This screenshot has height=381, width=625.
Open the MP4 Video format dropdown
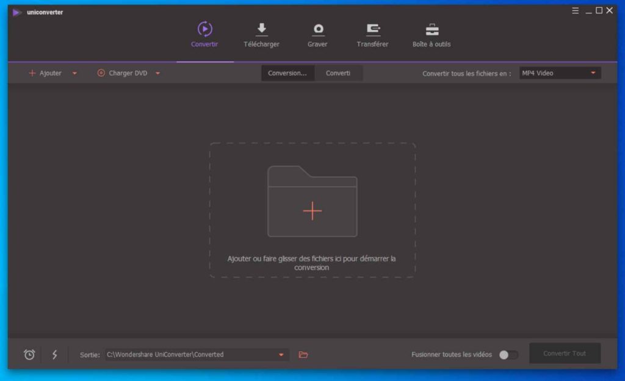coord(560,73)
